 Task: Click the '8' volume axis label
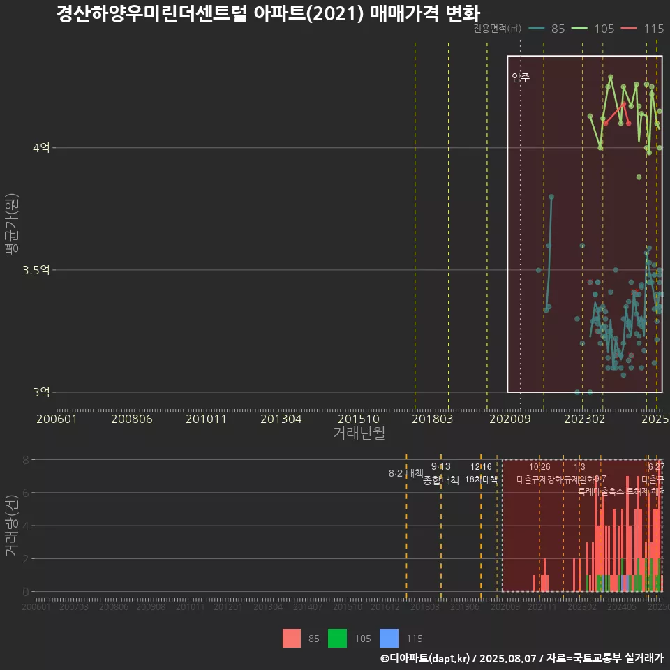26,460
